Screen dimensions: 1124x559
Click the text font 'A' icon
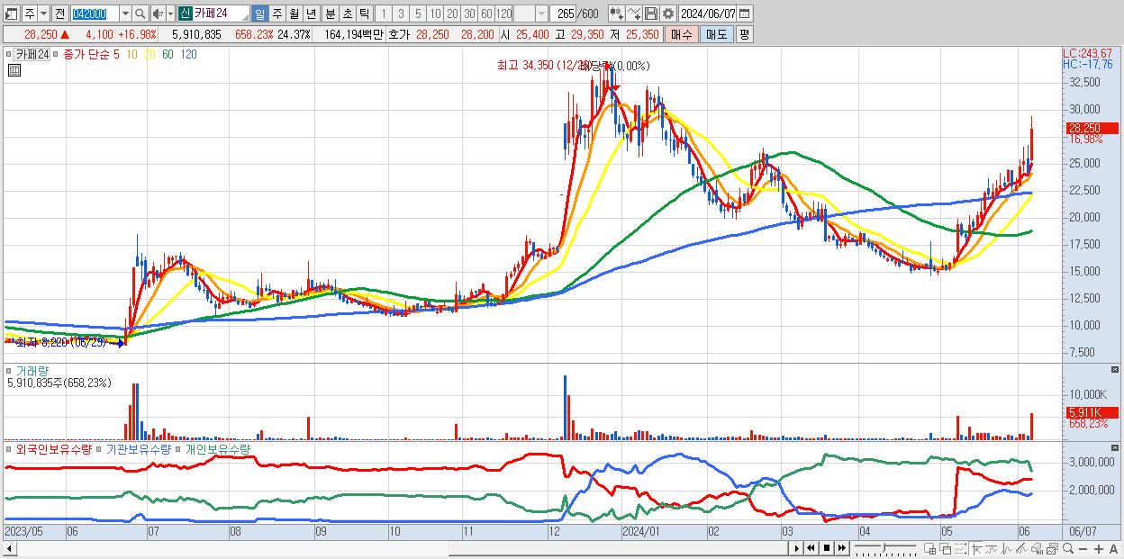[1113, 549]
